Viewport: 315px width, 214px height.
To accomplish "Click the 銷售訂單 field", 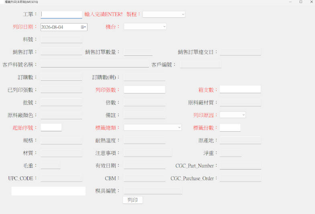I will tap(61, 52).
